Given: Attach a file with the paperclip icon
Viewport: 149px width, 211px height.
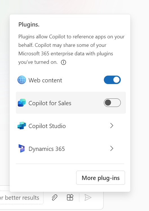Looking at the screenshot, I should (x=54, y=197).
